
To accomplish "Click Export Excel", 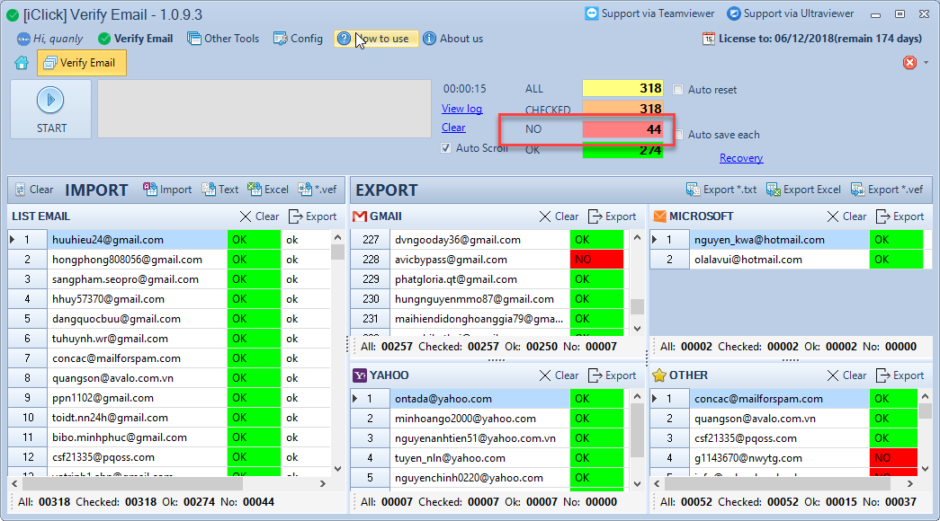I will (x=803, y=190).
